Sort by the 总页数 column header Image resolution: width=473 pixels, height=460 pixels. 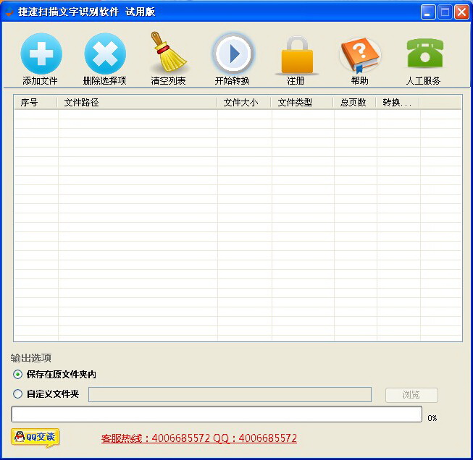click(x=354, y=103)
